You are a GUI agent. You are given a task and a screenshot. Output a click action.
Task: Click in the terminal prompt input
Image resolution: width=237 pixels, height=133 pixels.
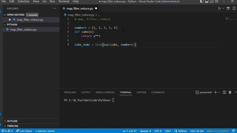pos(113,100)
